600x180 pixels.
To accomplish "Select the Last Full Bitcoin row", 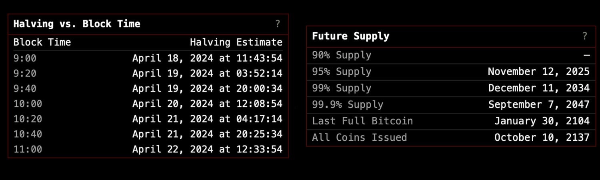I will click(450, 121).
